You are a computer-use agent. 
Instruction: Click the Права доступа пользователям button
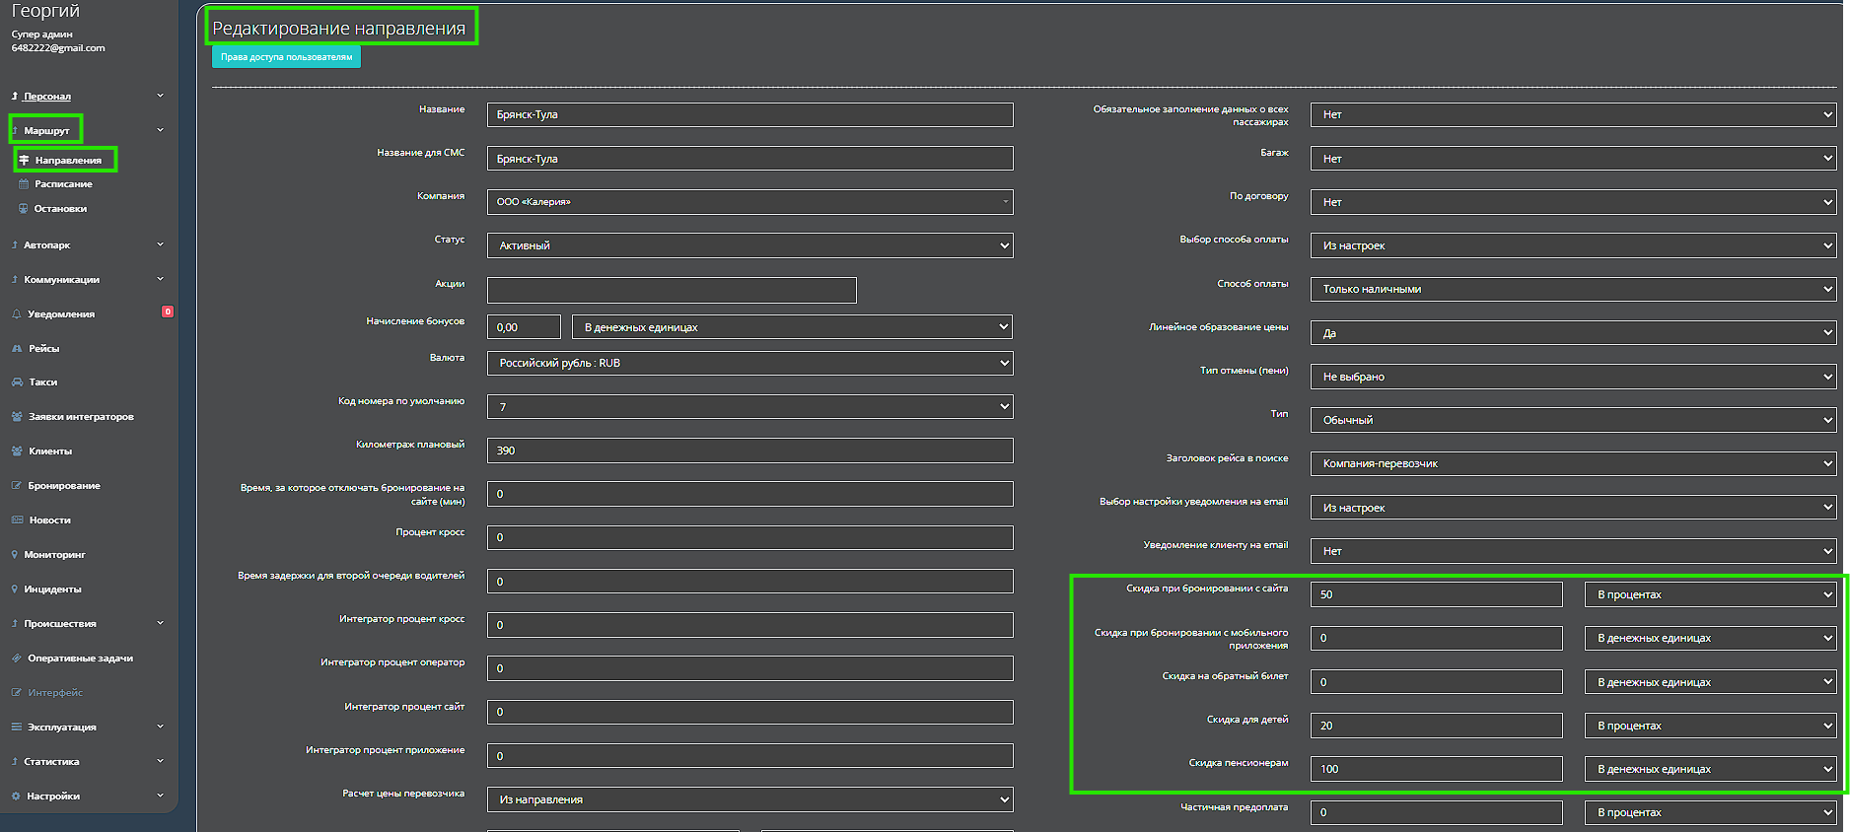(x=286, y=57)
